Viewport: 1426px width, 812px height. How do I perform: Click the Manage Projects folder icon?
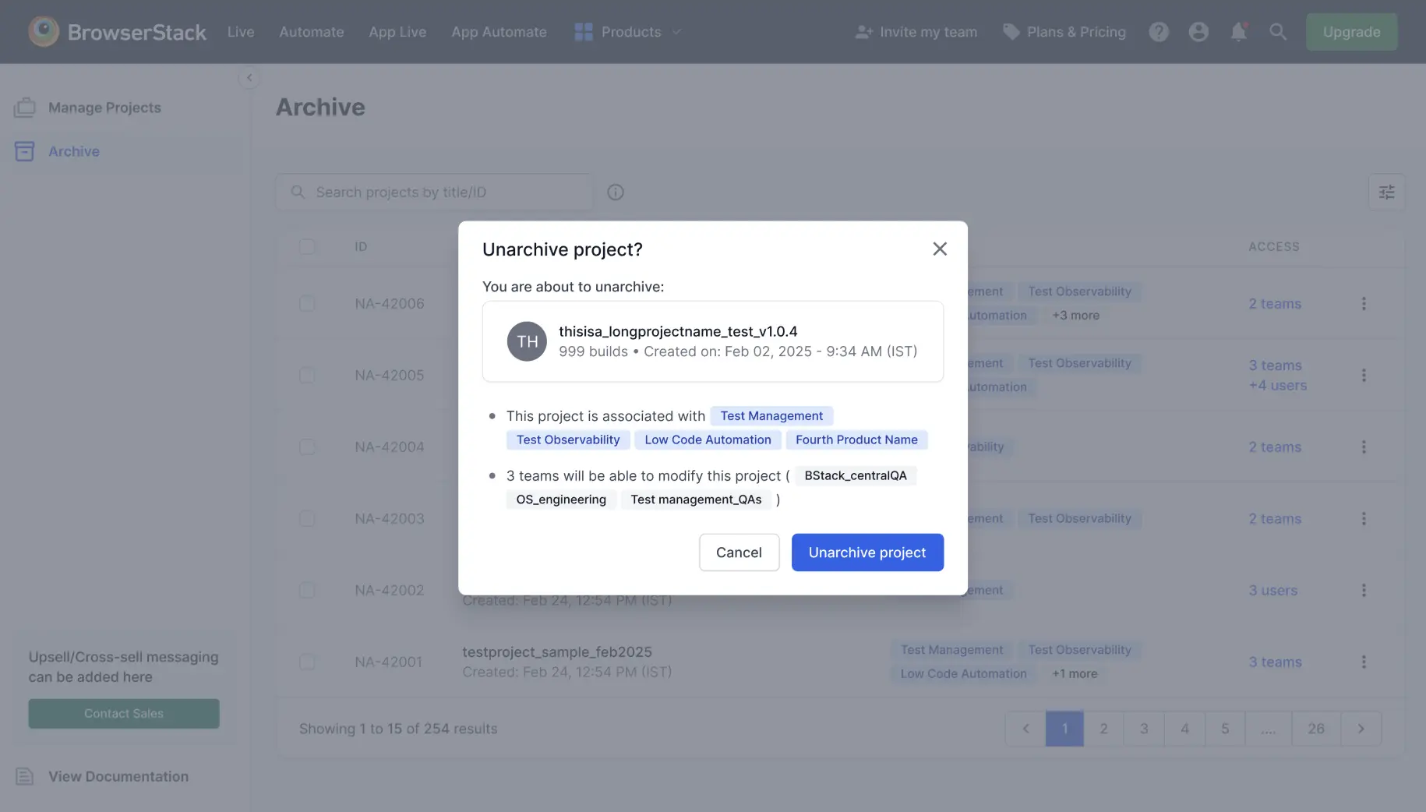[25, 108]
